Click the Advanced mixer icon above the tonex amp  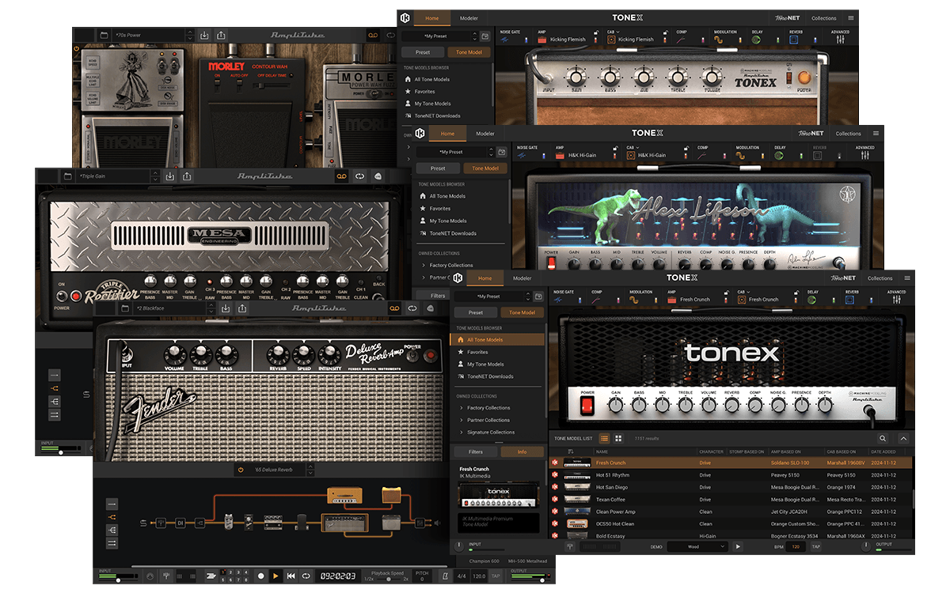tap(897, 301)
